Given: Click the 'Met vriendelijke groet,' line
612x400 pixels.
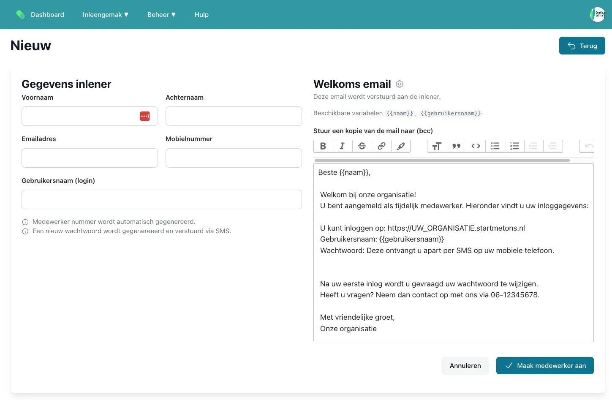Looking at the screenshot, I should click(357, 317).
